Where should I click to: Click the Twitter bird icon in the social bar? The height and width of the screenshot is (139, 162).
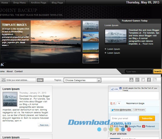[143, 80]
